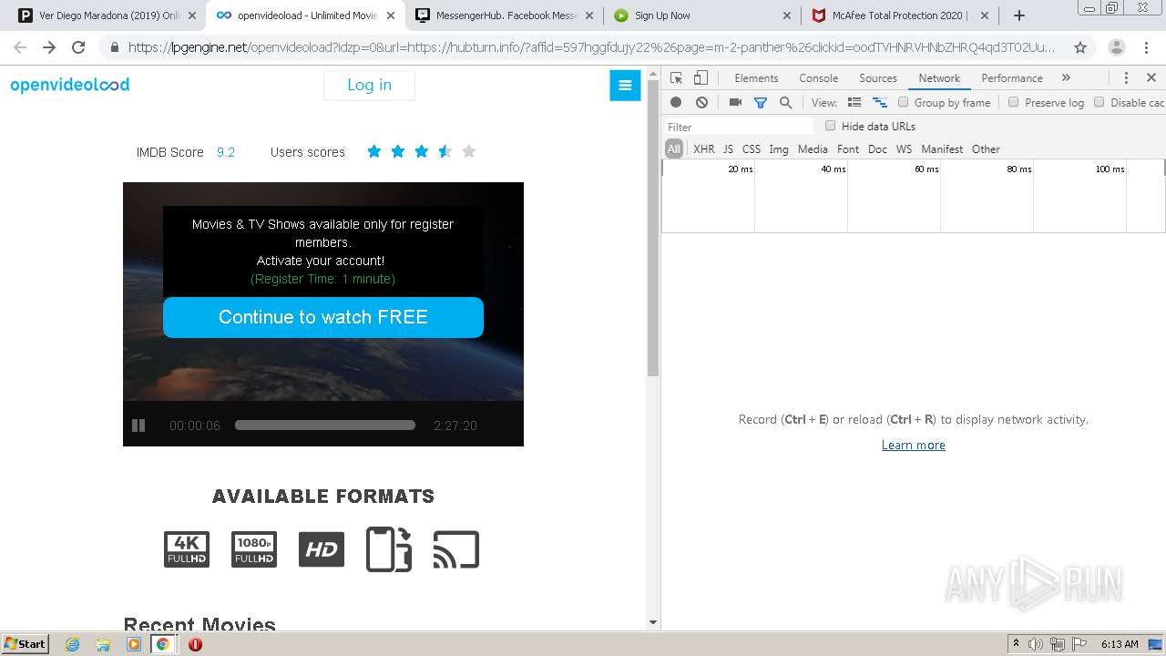Open the Chrome profile avatar icon

tap(1116, 47)
